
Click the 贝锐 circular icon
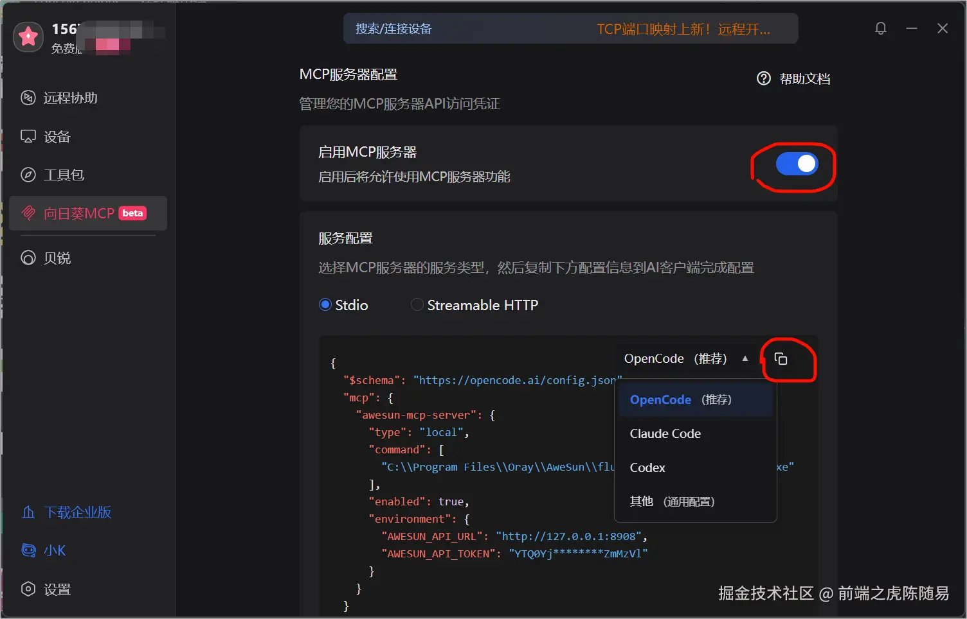[28, 258]
